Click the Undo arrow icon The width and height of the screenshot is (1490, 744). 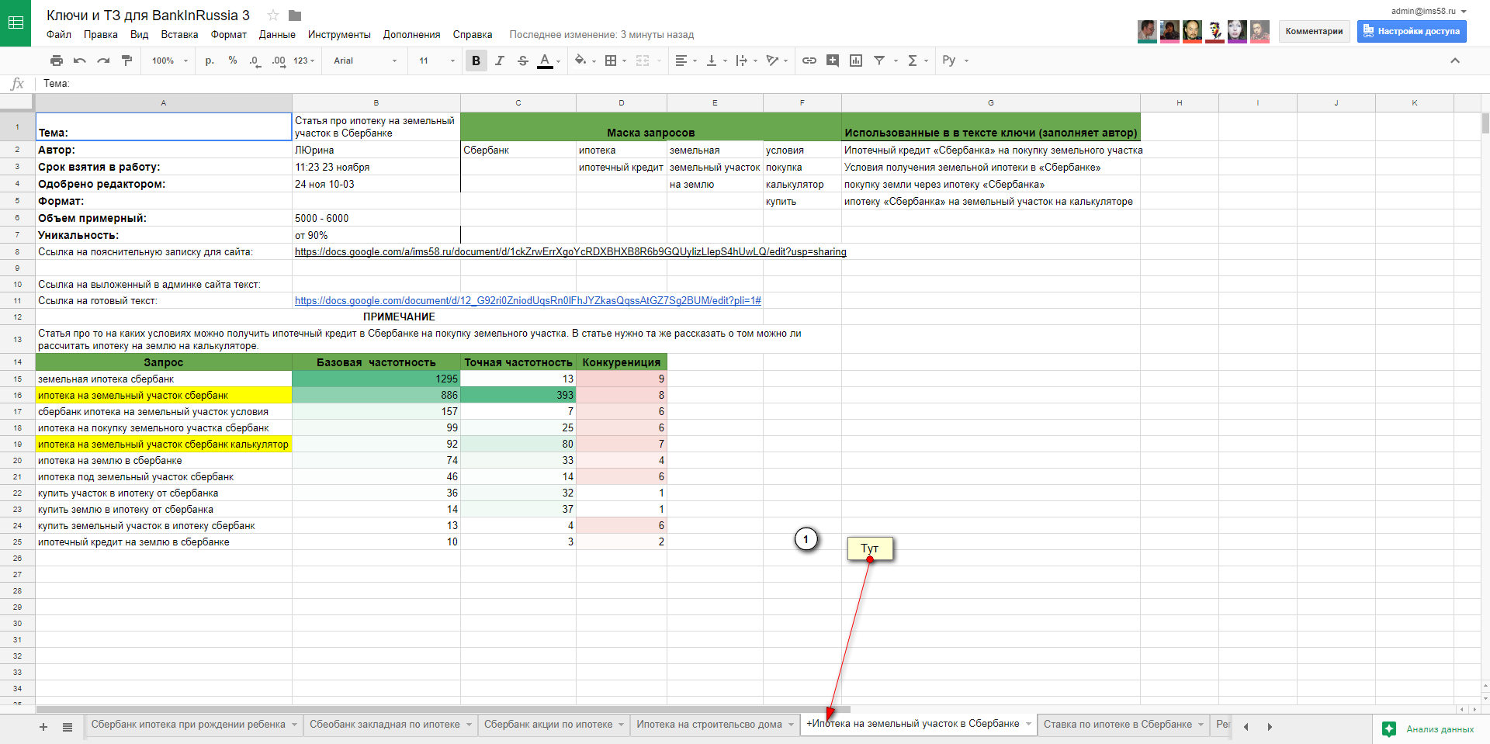(79, 61)
